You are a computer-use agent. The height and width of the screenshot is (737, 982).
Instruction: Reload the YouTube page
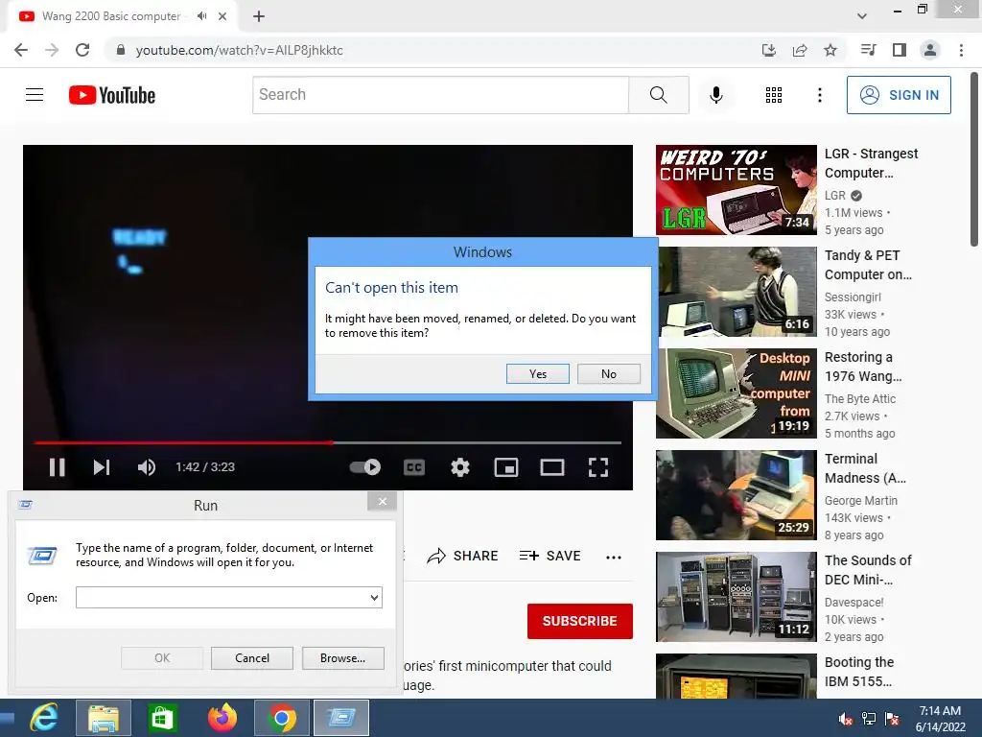point(82,50)
